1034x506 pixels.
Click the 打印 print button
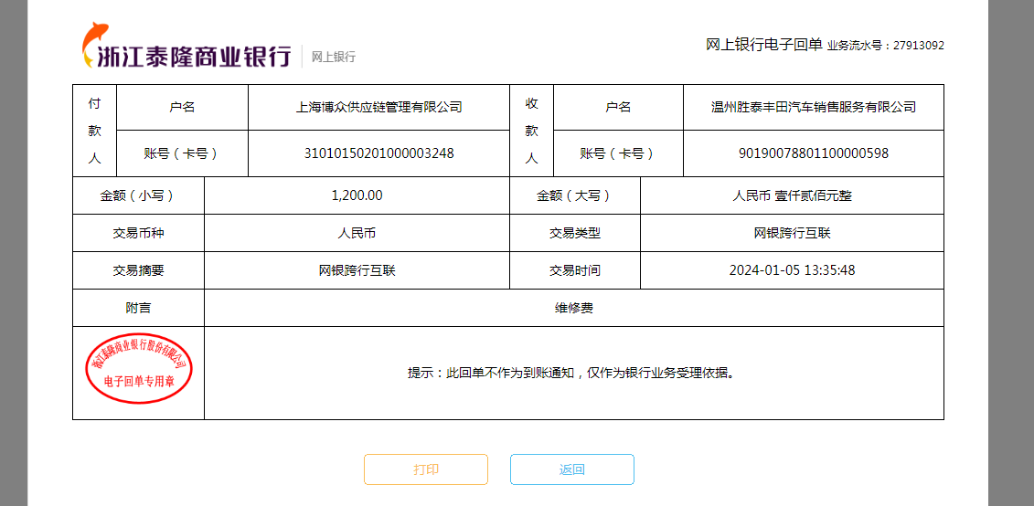[x=426, y=469]
